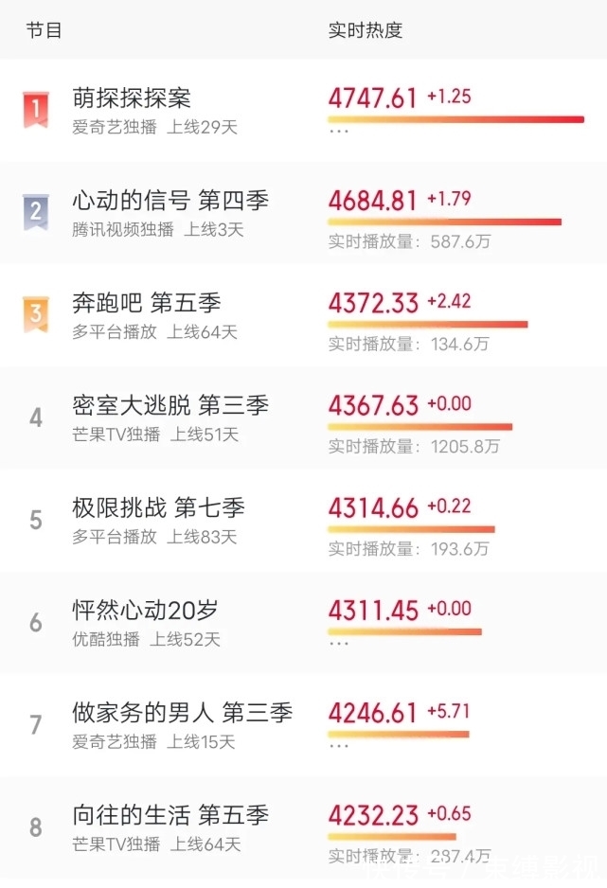Screen dimensions: 607x888
Task: Click rank number 4 beside 密室大逃脱 第三季
Action: tap(35, 416)
